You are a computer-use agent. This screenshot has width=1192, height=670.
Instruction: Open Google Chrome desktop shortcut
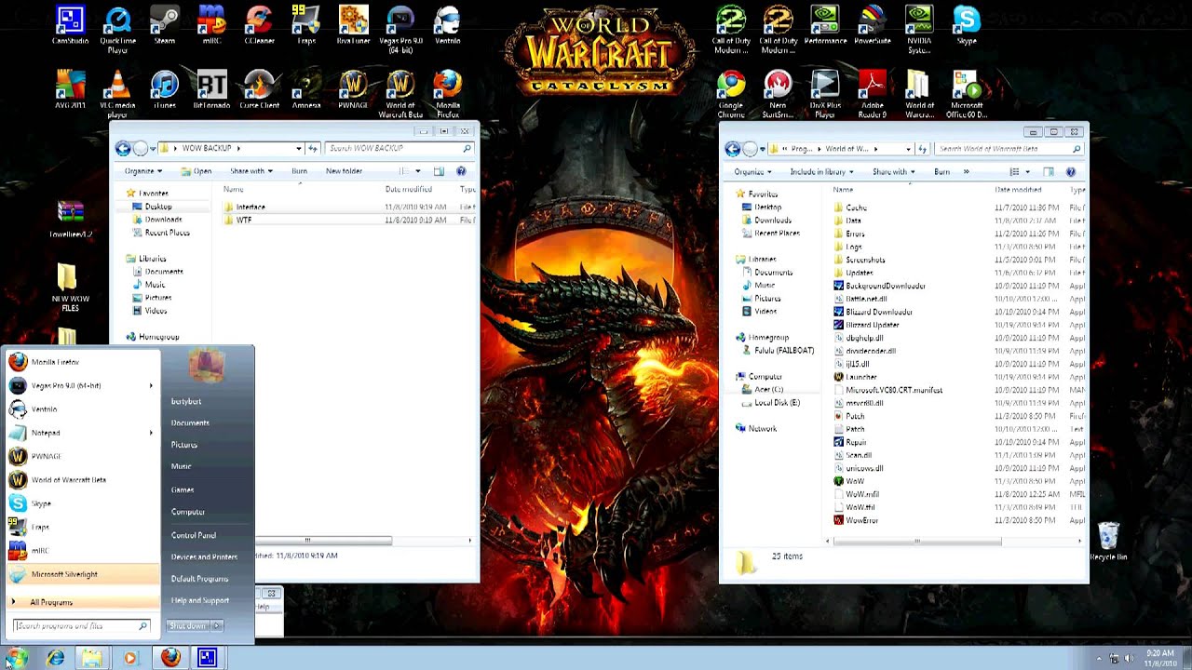(x=731, y=94)
